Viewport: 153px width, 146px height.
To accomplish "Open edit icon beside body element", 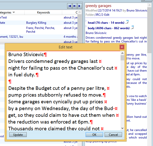I will click(x=132, y=27).
